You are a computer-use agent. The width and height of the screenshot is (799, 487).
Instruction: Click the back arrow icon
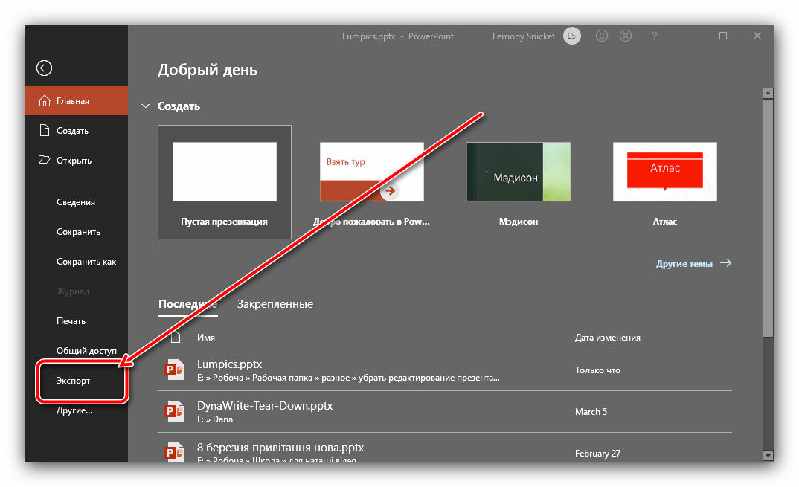45,68
